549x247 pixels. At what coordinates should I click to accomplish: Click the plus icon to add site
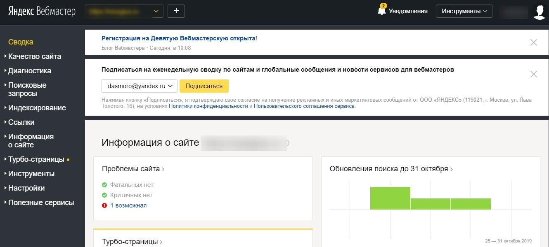176,11
